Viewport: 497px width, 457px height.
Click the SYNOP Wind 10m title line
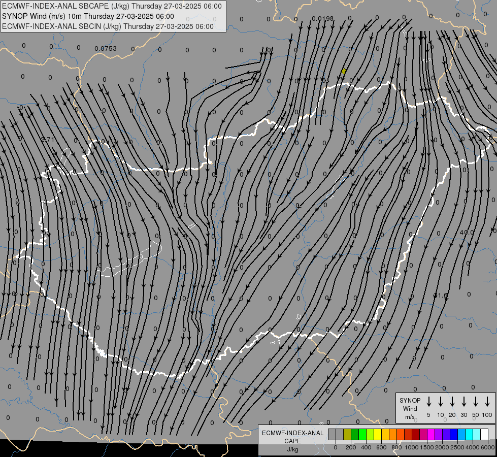88,16
